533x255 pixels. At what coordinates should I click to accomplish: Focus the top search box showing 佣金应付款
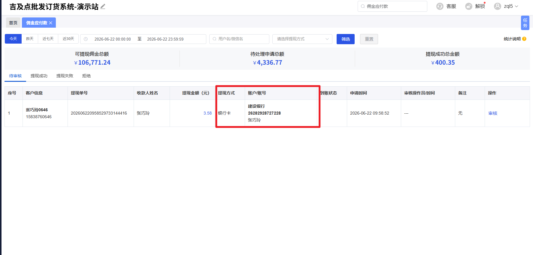pyautogui.click(x=392, y=6)
